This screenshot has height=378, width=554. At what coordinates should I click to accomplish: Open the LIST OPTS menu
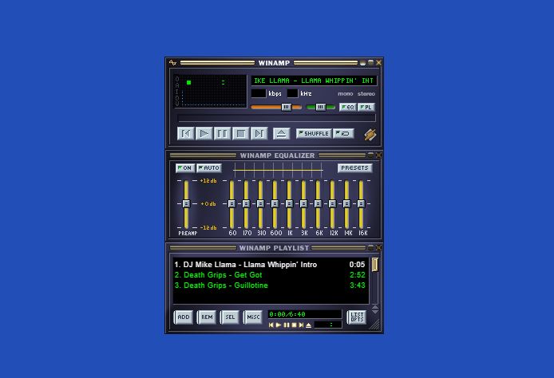(x=357, y=317)
